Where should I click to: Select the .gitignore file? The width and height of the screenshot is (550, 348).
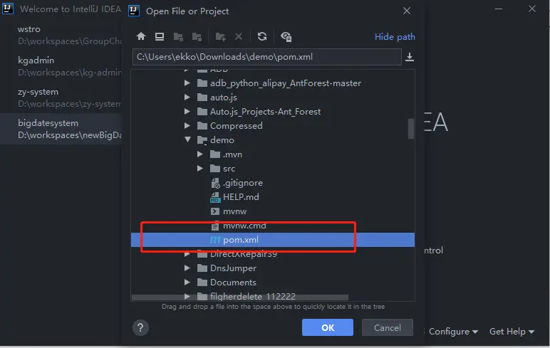click(243, 183)
